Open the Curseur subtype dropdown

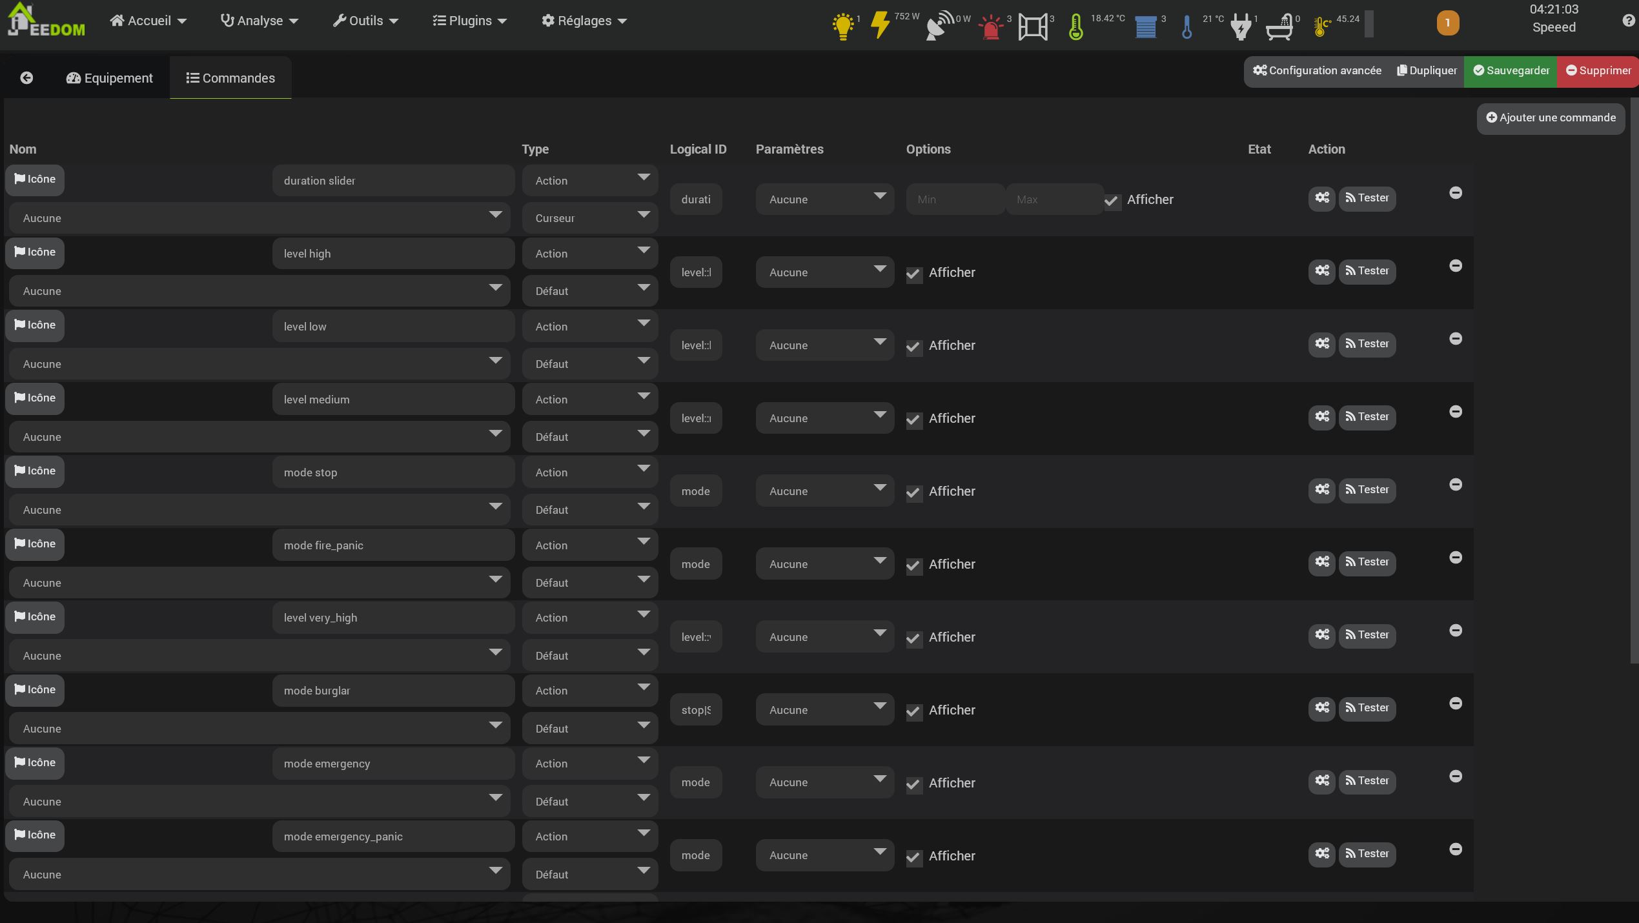pos(589,218)
